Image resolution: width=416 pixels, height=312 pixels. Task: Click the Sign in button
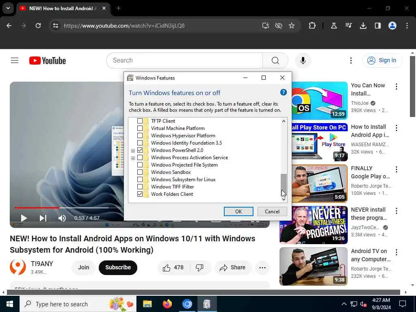(x=382, y=61)
